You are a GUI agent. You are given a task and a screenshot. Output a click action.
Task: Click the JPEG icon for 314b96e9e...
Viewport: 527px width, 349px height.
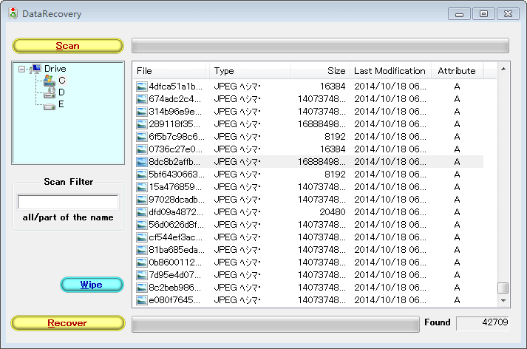141,112
